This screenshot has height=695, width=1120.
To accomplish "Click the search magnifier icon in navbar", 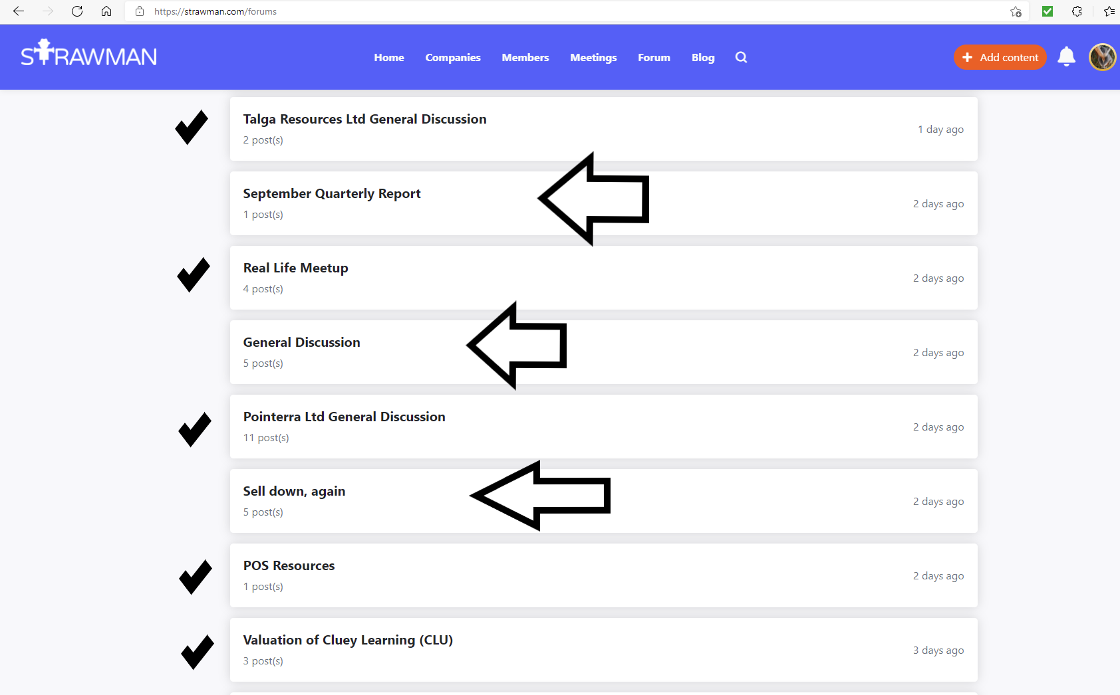I will coord(741,58).
